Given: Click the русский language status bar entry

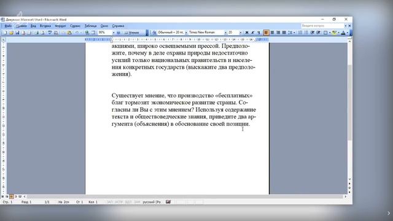Looking at the screenshot, I should pos(152,202).
